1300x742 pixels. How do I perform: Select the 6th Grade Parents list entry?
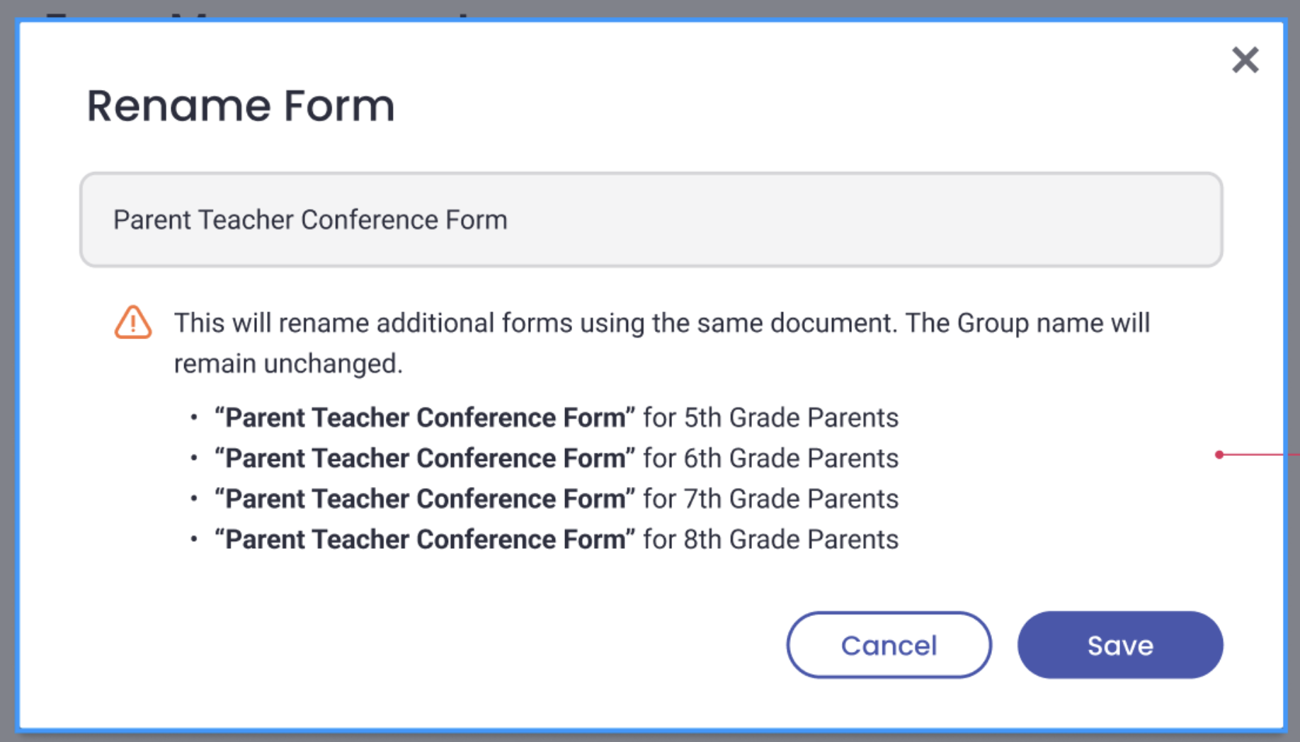(x=556, y=458)
